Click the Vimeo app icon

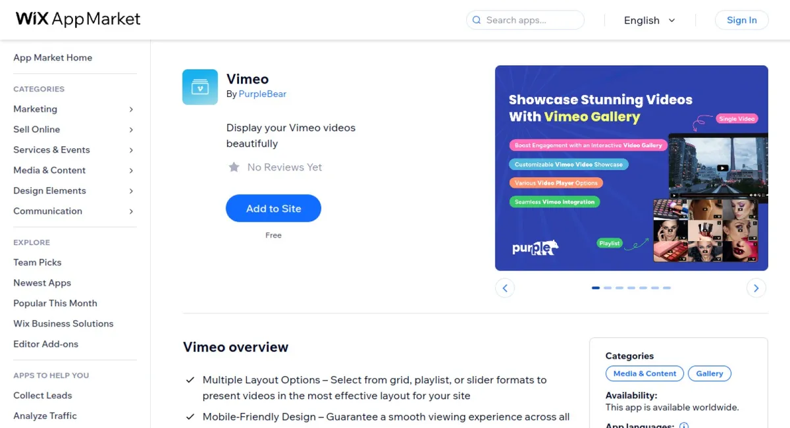[x=199, y=86]
